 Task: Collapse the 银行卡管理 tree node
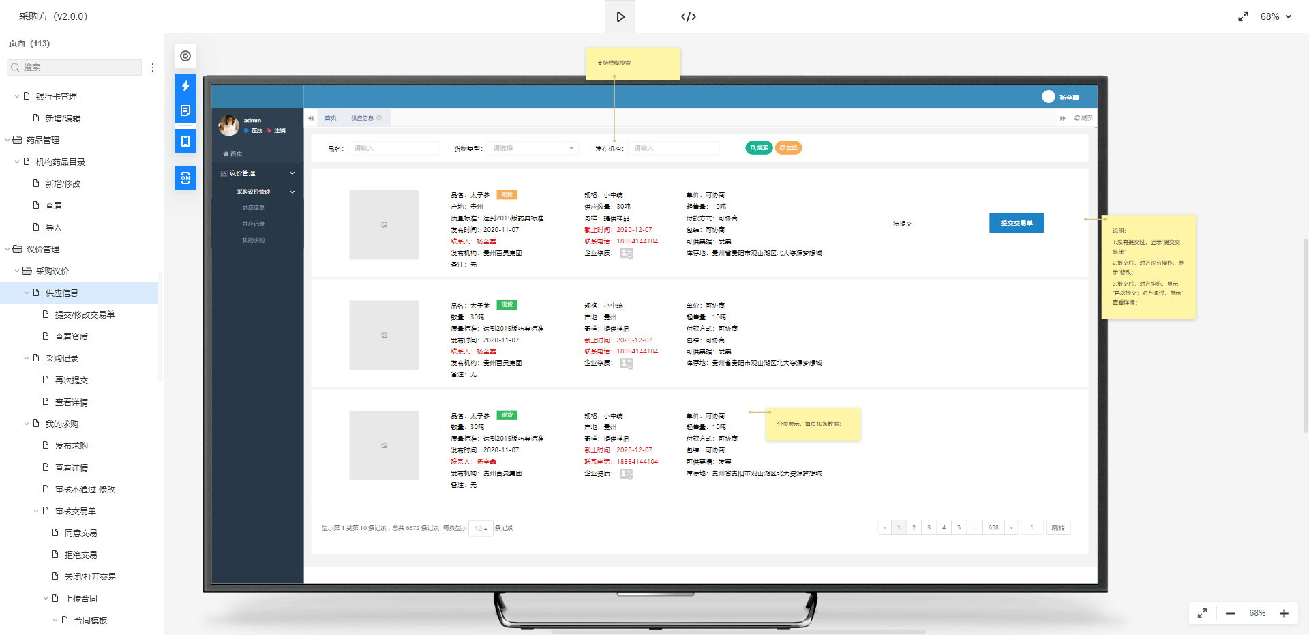(17, 96)
